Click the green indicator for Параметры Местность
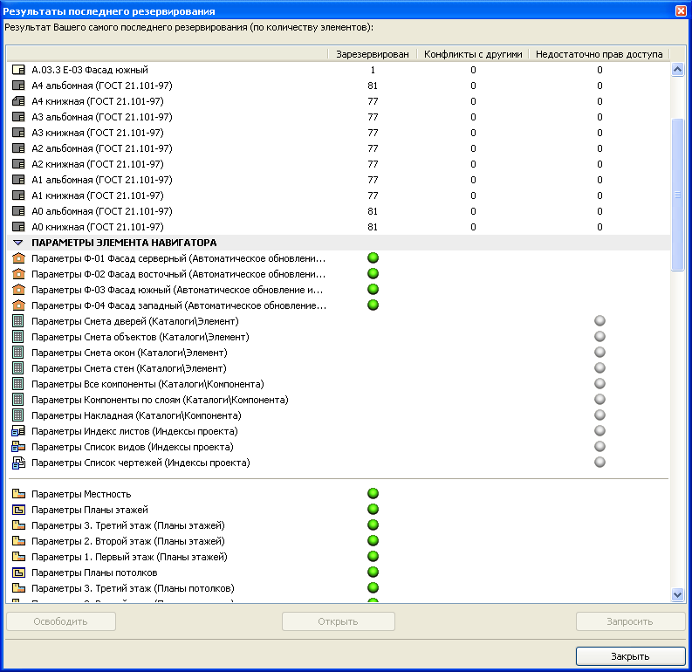 point(373,493)
